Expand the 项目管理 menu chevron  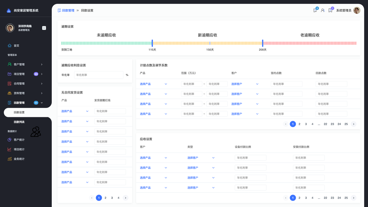[x=42, y=74]
